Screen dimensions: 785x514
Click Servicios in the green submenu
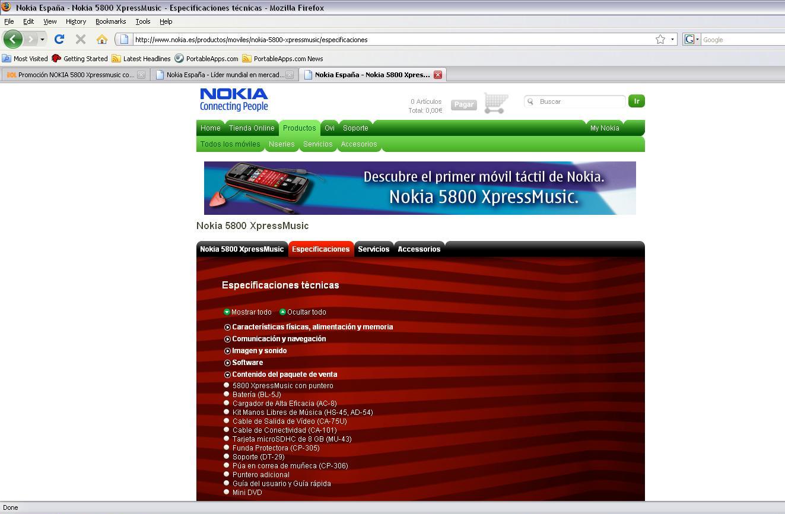[317, 144]
